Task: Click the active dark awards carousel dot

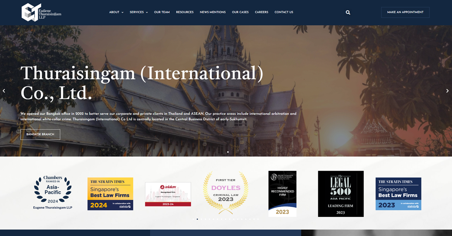Action: tap(197, 219)
